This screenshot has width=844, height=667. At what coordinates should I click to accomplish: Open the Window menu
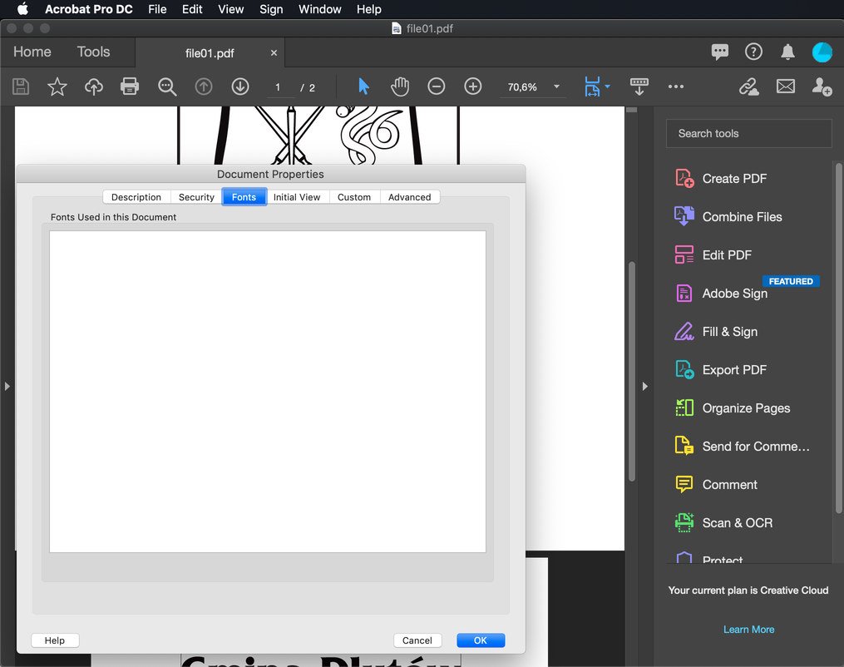(320, 9)
